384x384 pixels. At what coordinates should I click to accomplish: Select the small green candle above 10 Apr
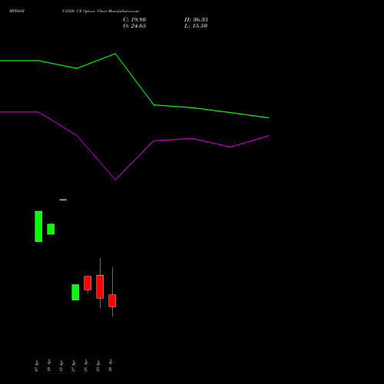(51, 229)
